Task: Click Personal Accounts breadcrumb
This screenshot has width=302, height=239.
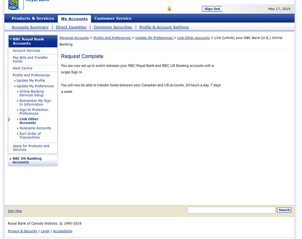Action: [x=74, y=38]
